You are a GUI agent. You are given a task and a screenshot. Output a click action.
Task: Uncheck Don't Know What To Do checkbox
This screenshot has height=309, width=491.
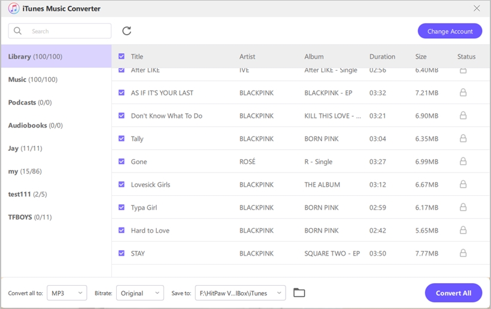click(122, 116)
